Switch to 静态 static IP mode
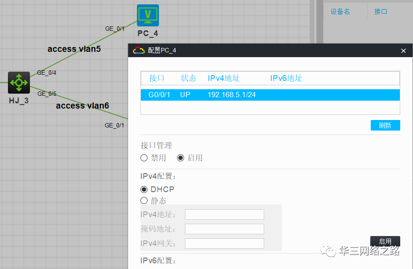Image resolution: width=413 pixels, height=269 pixels. coord(144,200)
